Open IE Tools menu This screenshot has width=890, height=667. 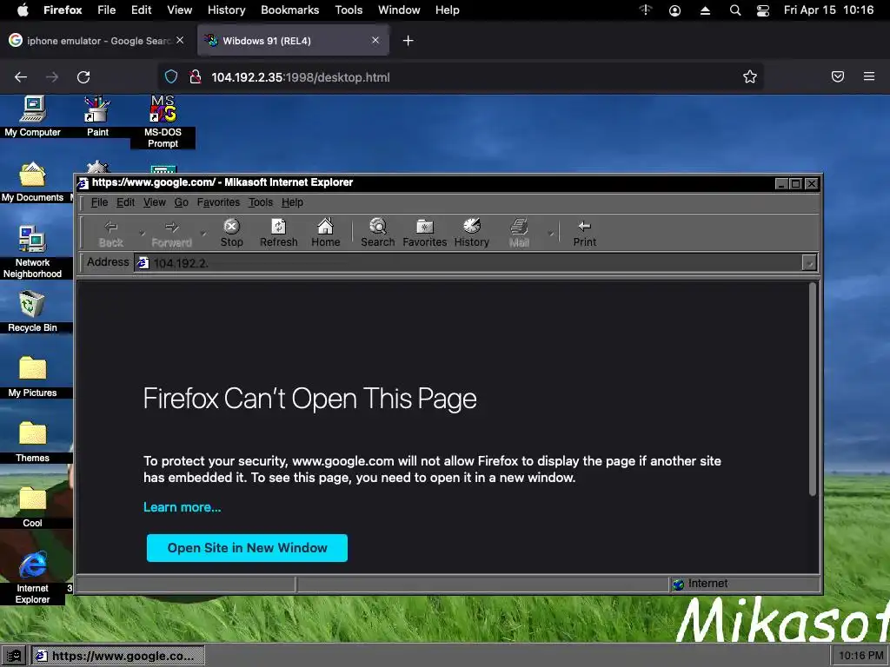(261, 202)
